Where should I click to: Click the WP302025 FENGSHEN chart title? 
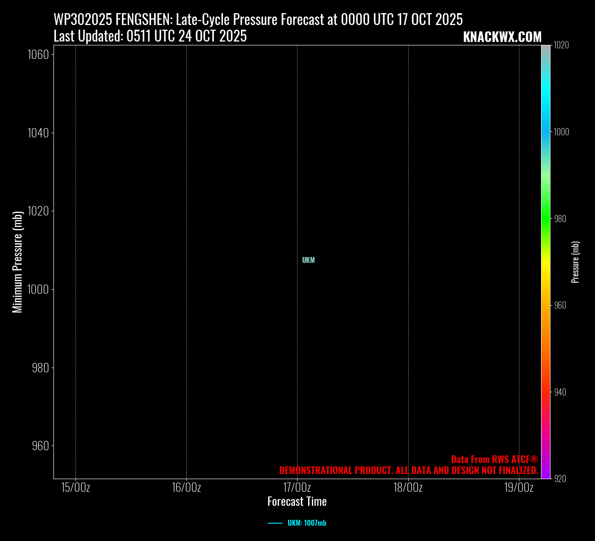(x=258, y=20)
